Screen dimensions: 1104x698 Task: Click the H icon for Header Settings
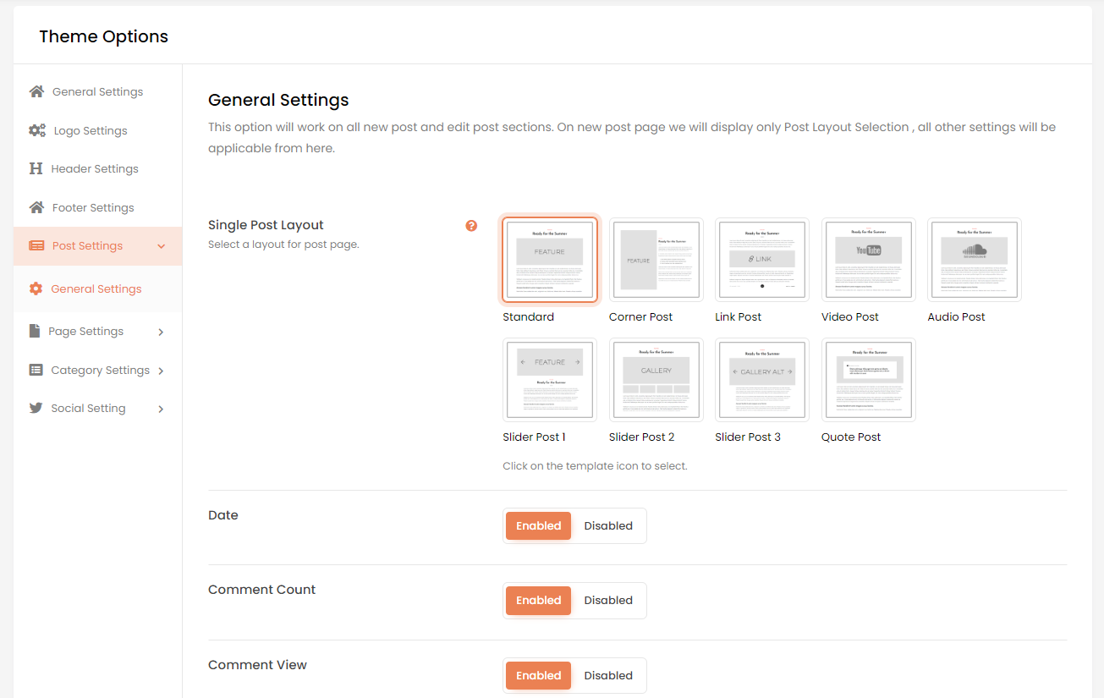[x=36, y=168]
